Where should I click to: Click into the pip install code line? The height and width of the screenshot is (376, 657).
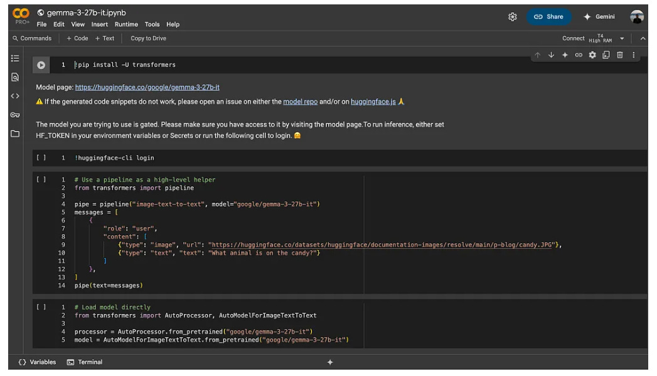point(125,65)
